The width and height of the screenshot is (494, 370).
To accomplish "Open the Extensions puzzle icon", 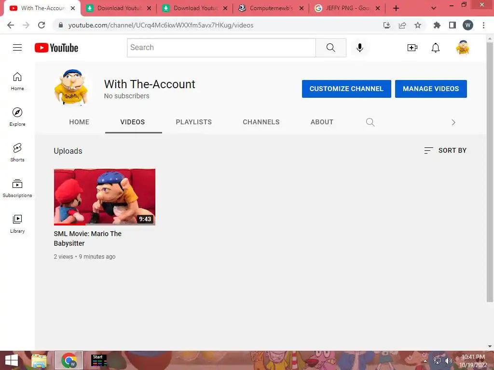I will point(437,25).
